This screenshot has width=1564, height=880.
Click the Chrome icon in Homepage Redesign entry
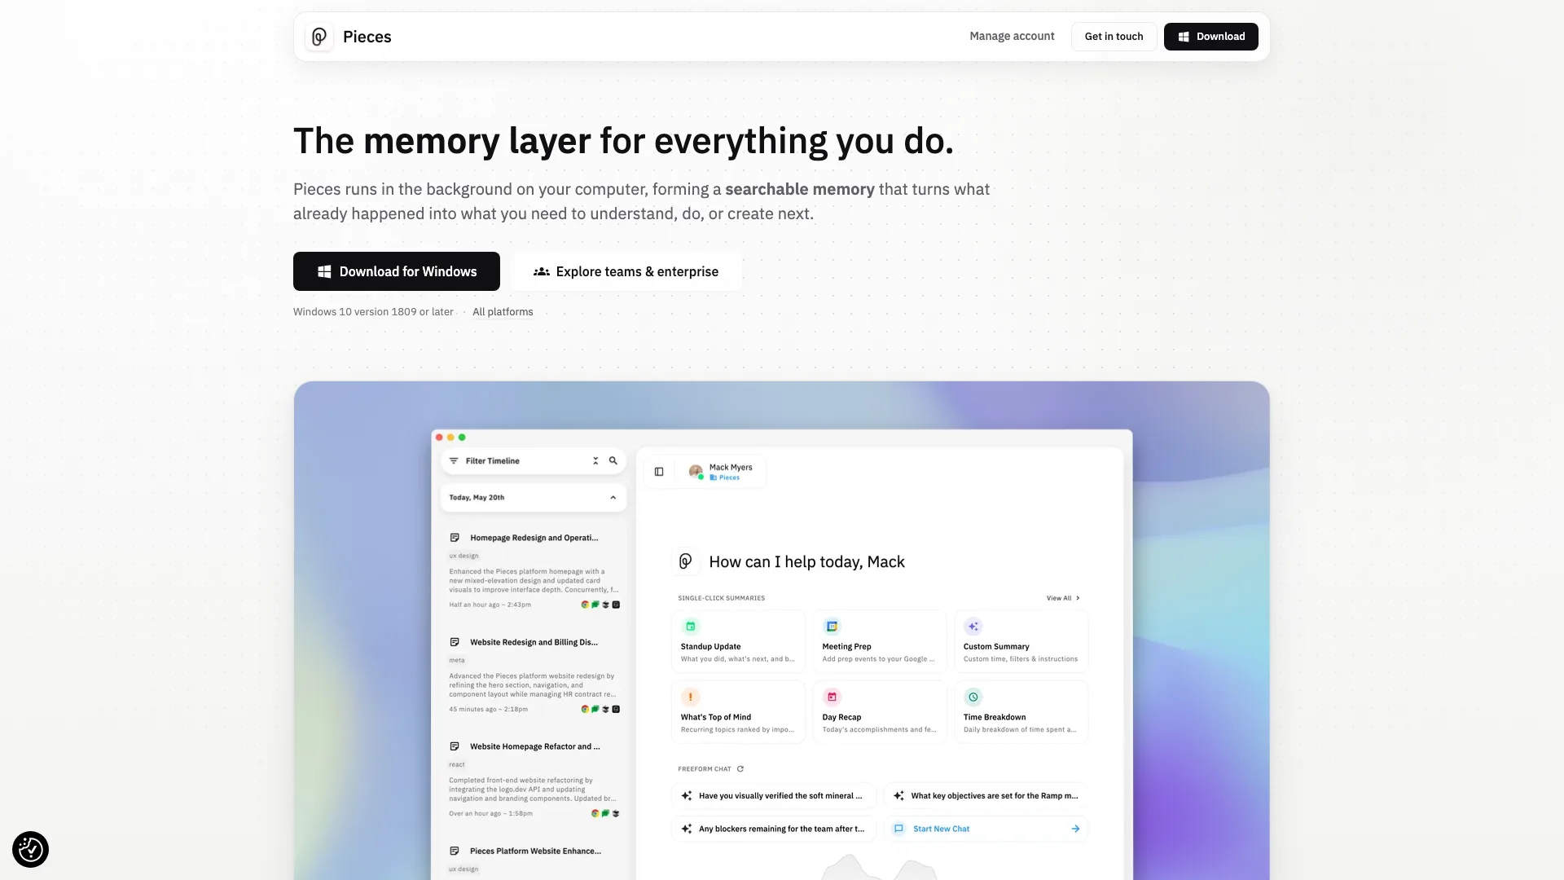(585, 605)
